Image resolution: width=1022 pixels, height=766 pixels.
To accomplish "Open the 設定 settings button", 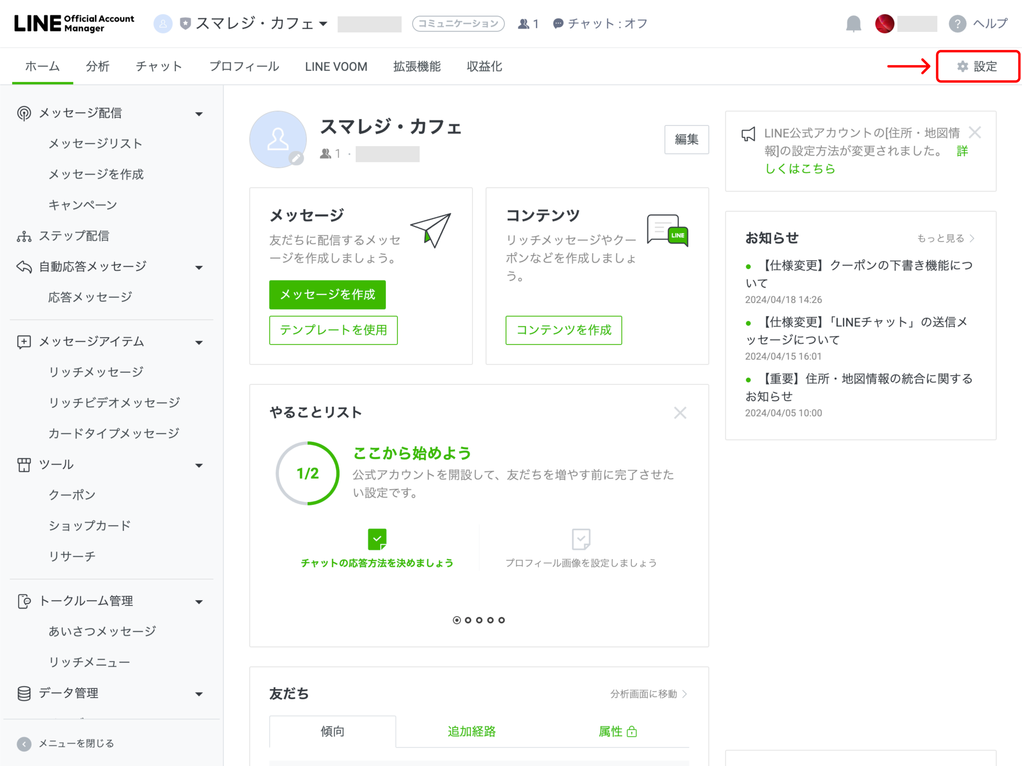I will (x=978, y=67).
